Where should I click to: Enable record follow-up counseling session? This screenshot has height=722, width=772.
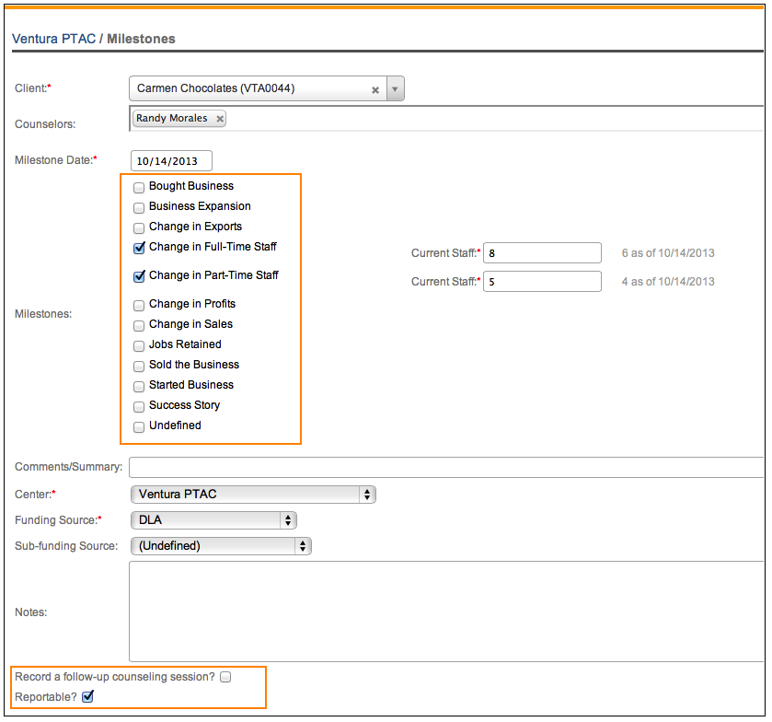point(225,677)
